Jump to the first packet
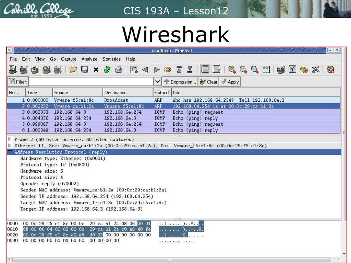351x263 pixels. tap(179, 70)
